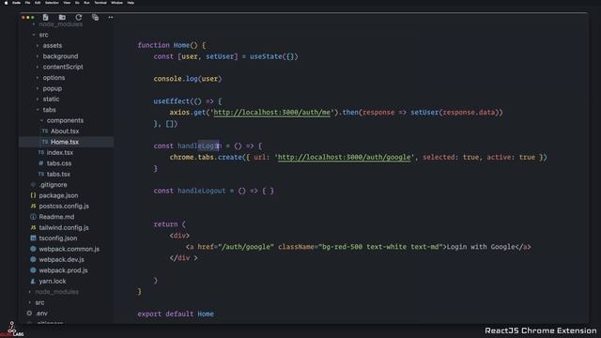This screenshot has height=338, width=601.
Task: Click the hash icon beside tabs.css
Action: click(x=41, y=163)
